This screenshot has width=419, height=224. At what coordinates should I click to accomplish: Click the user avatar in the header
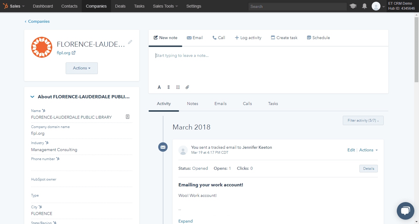[376, 6]
